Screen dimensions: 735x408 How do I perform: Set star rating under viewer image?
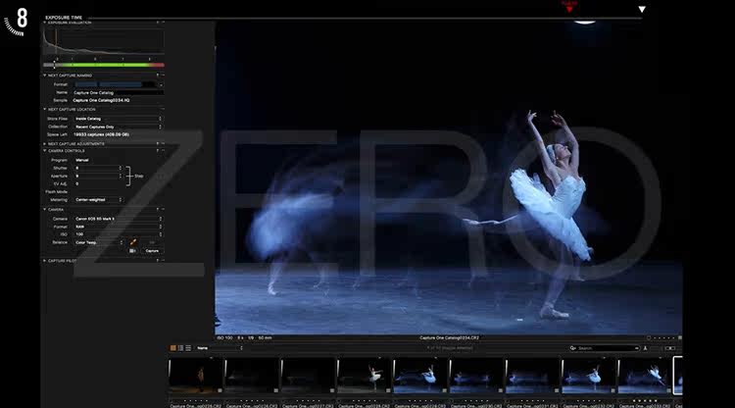coord(665,337)
